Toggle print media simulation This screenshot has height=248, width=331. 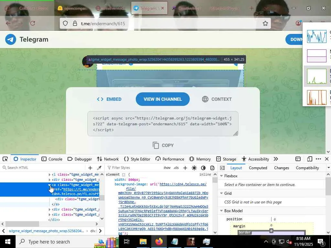click(212, 168)
